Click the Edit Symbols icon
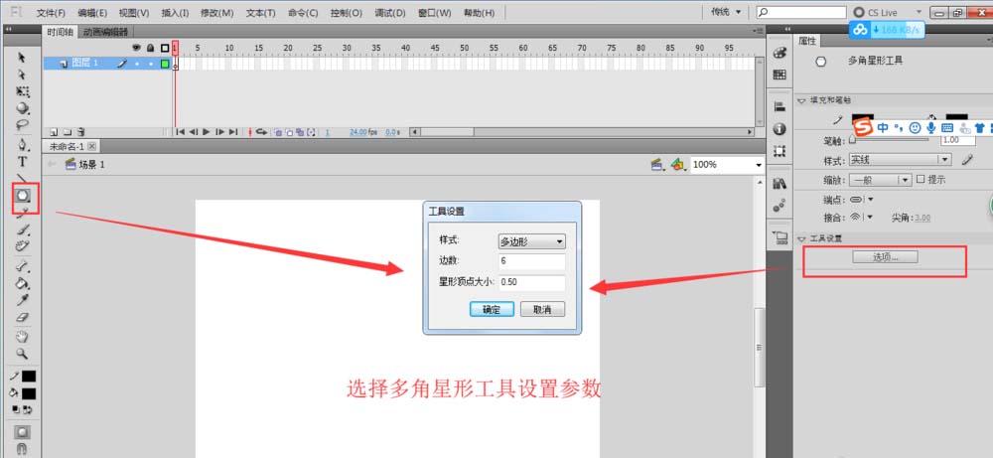 [679, 165]
